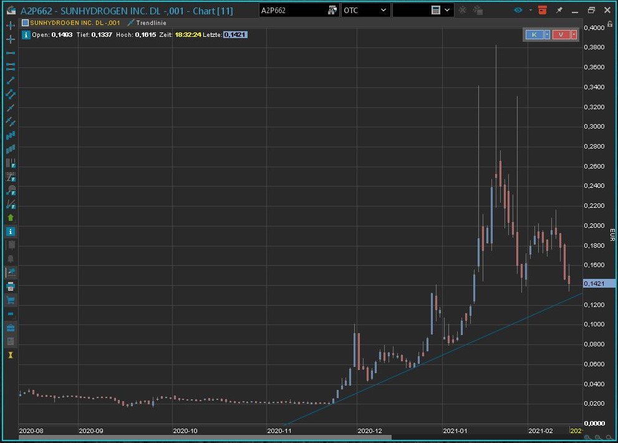This screenshot has height=443, width=618.
Task: Click the printer icon to print the chart
Action: click(x=10, y=286)
